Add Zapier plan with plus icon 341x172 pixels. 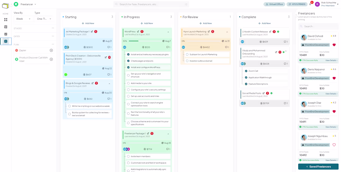point(51,50)
